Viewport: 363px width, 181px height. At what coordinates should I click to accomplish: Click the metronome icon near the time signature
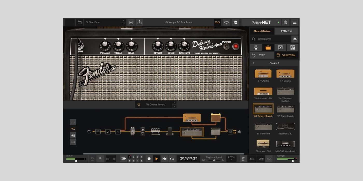(243, 159)
